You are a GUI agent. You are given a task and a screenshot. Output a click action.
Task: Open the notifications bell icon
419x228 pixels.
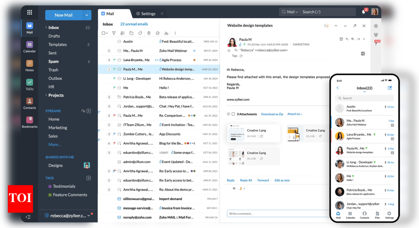tap(363, 12)
